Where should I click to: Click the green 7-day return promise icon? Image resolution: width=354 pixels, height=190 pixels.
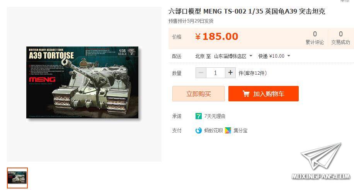[x=198, y=116]
